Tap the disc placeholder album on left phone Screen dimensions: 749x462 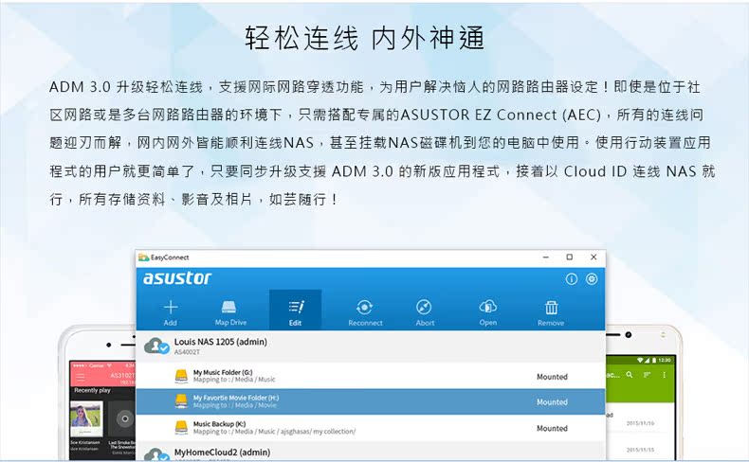pyautogui.click(x=122, y=418)
